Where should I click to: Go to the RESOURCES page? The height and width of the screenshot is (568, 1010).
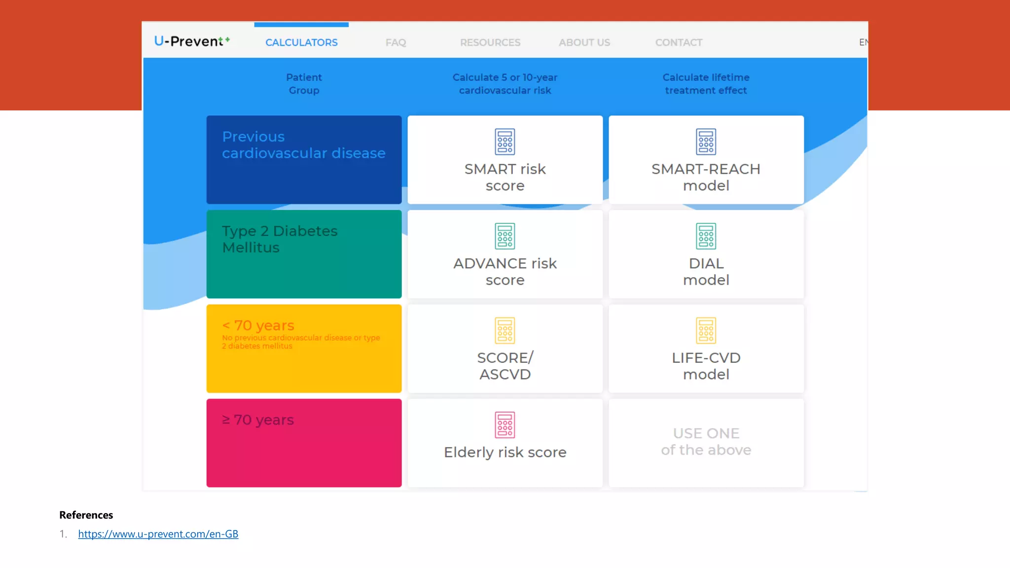point(490,42)
